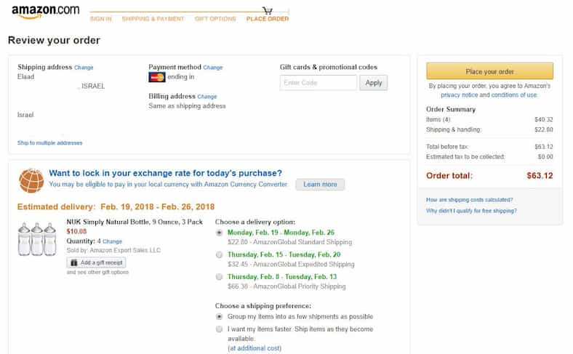Go to Shipping & Payment step
The width and height of the screenshot is (573, 354).
pos(153,19)
